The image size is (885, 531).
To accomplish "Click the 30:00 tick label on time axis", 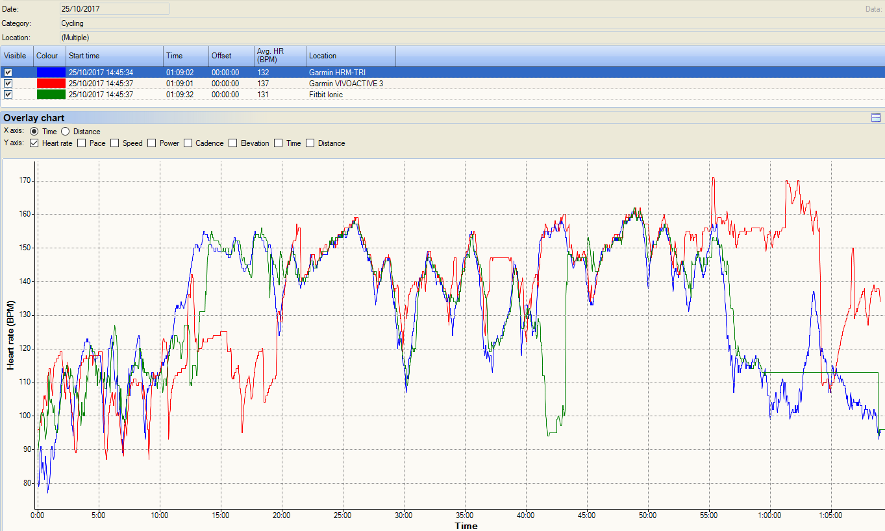I will 404,515.
